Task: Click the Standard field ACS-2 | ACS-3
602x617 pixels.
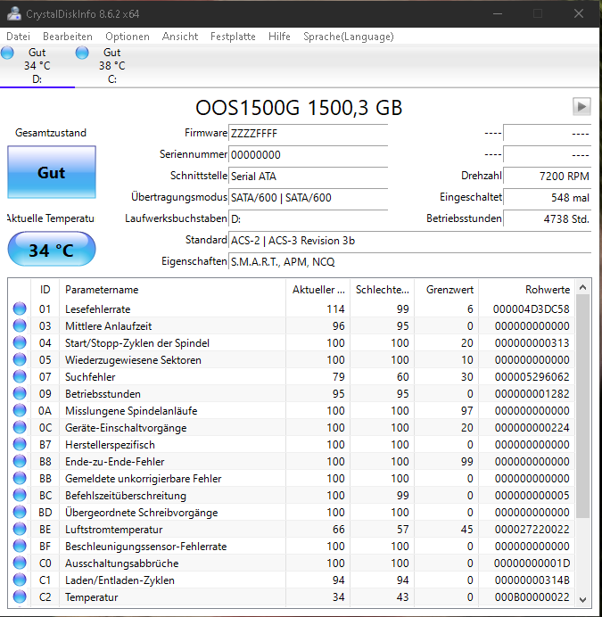Action: 409,241
